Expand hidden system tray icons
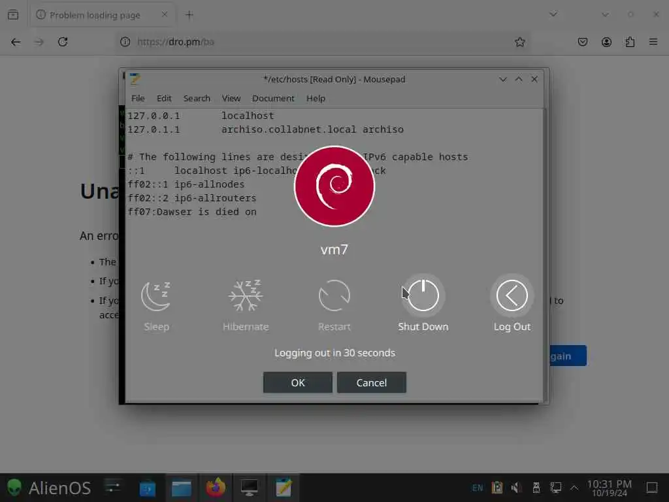 tap(574, 488)
